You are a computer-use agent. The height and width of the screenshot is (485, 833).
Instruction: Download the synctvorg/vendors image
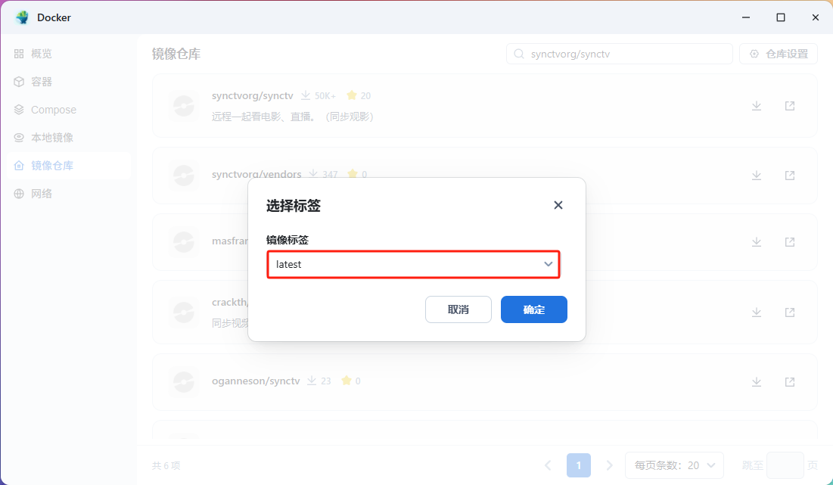[x=757, y=176]
